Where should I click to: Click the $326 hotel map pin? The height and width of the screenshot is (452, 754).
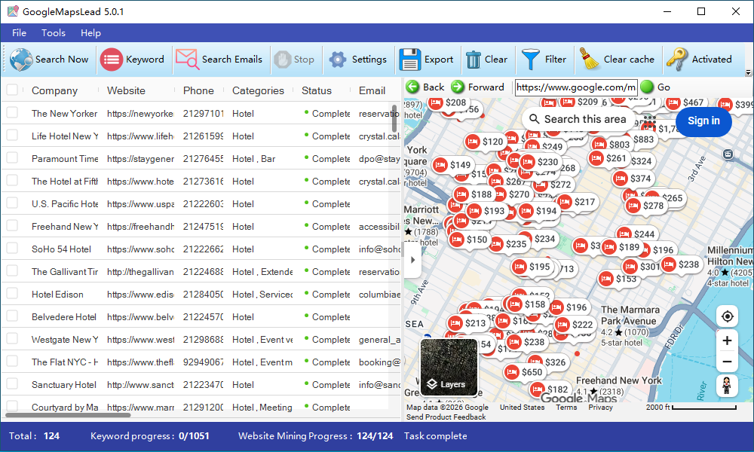tap(547, 362)
